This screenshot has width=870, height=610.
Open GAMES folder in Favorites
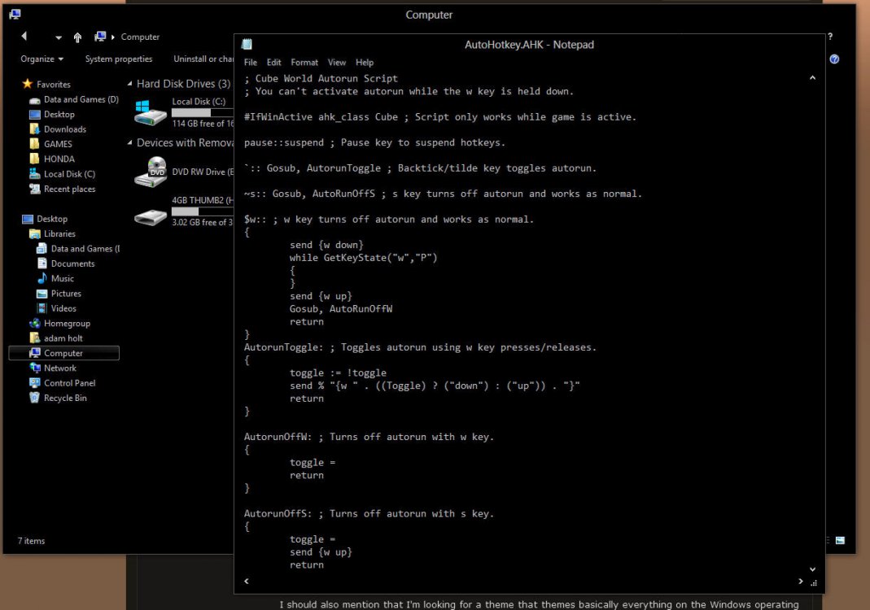click(58, 144)
